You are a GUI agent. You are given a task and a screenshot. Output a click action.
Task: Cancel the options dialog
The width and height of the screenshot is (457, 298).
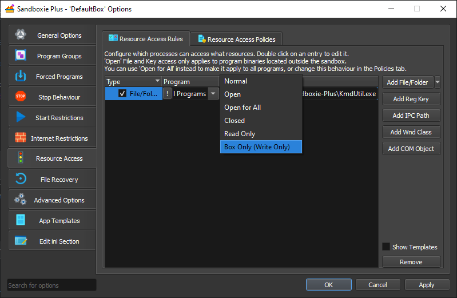[x=377, y=285]
